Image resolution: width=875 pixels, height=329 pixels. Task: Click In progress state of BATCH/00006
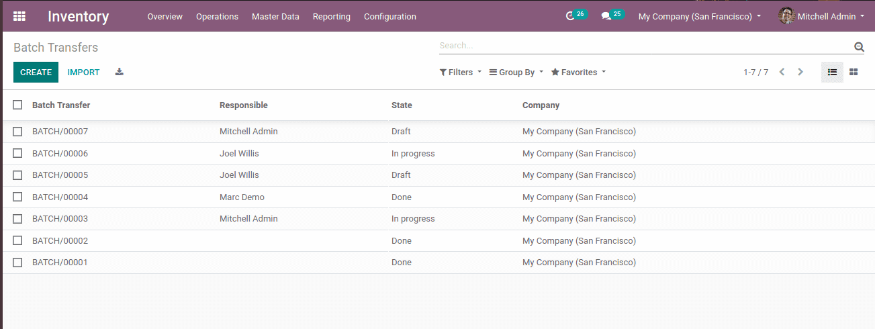[413, 153]
